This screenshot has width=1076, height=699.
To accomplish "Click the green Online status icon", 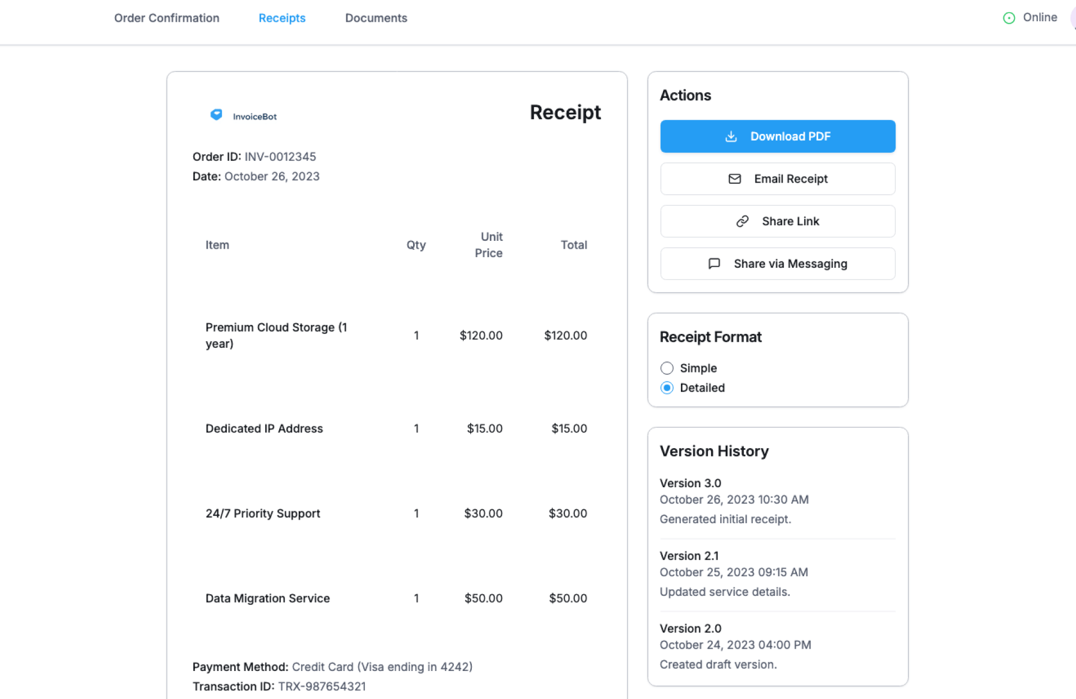I will tap(1009, 18).
